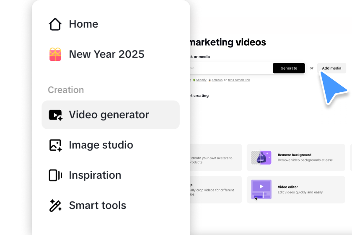352x235 pixels.
Task: Click the Amazon logo icon
Action: (210, 80)
